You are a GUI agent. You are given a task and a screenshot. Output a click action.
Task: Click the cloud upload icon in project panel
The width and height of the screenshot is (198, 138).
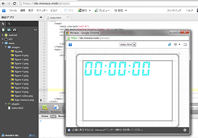tap(15, 30)
